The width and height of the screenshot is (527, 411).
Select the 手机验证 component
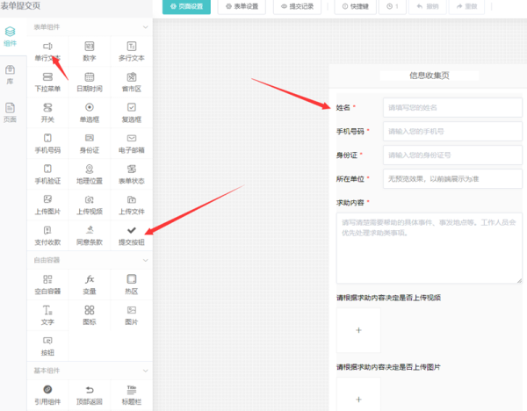coord(47,175)
